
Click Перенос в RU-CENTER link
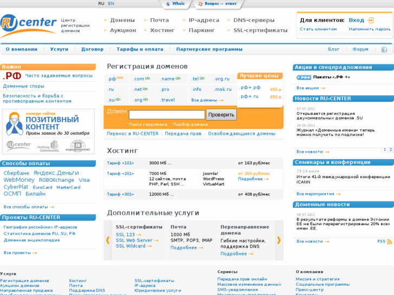point(133,134)
